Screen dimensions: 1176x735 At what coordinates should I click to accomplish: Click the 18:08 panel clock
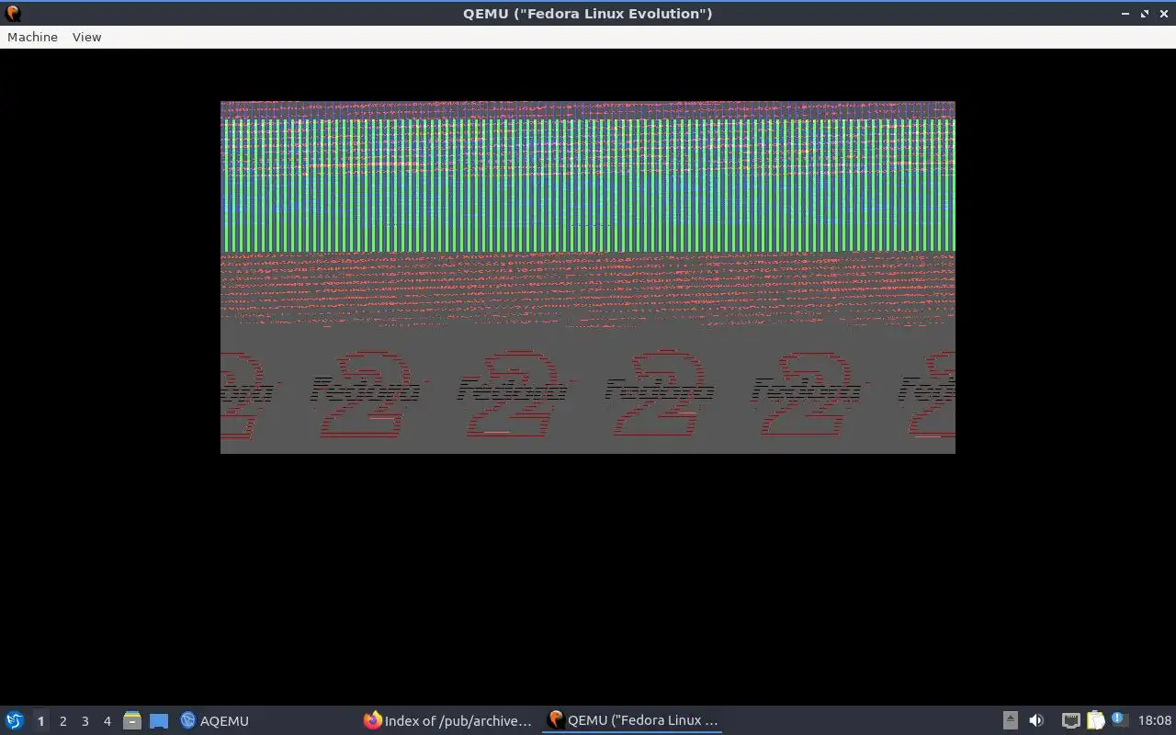1155,720
